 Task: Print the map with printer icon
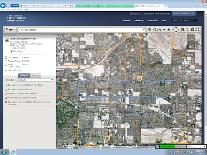pyautogui.click(x=159, y=29)
